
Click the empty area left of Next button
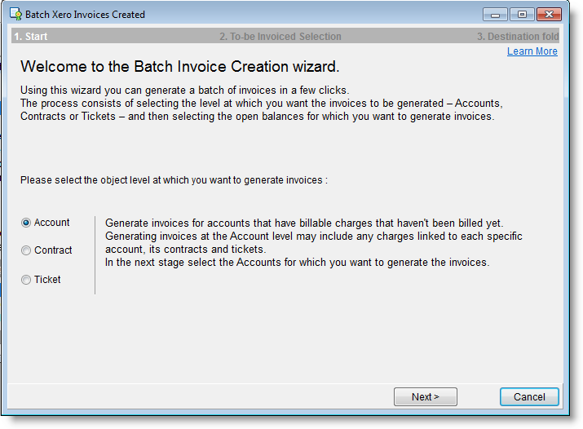[x=204, y=397]
